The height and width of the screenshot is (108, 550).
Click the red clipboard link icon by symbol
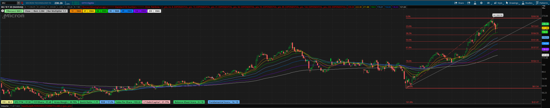point(22,3)
